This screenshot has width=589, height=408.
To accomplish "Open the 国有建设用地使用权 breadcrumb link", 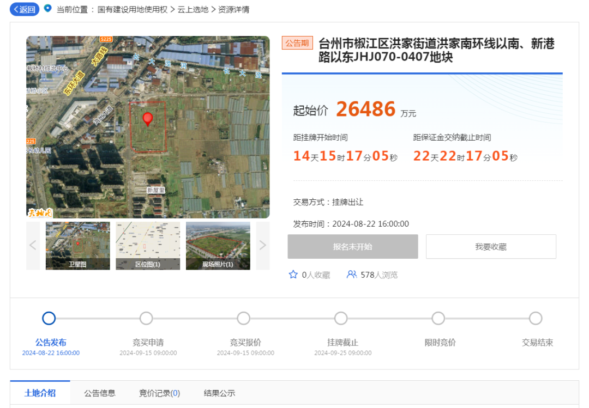I will tap(132, 9).
